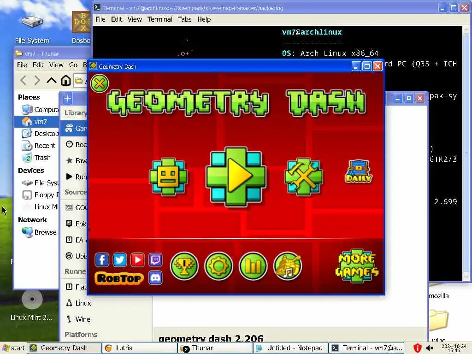Click the More Games button
472x354 pixels.
pyautogui.click(x=357, y=266)
